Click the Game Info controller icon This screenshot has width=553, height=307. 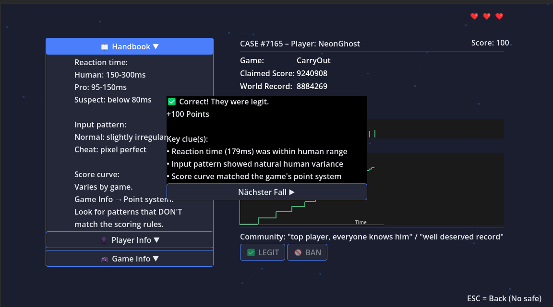(105, 259)
